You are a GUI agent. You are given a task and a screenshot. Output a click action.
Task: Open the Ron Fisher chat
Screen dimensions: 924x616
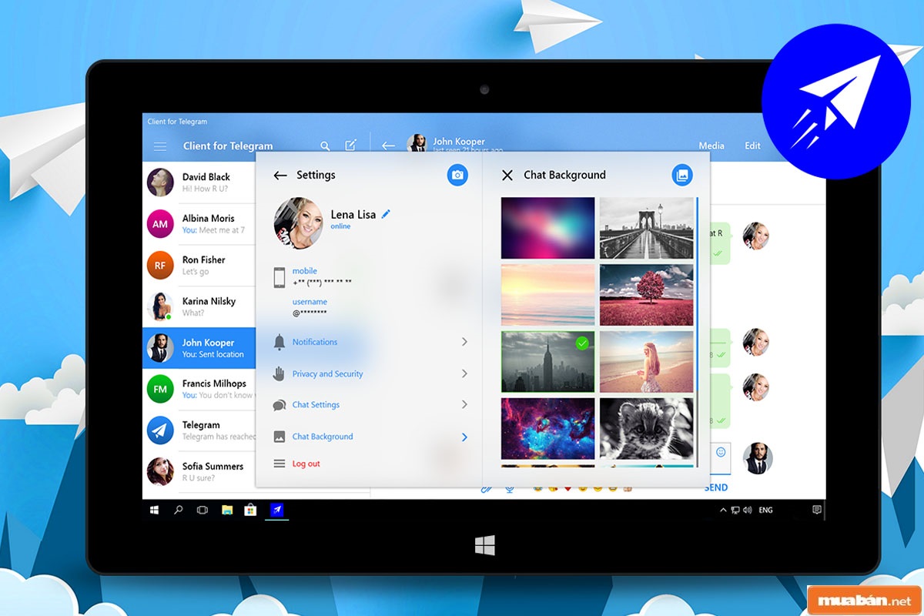[199, 266]
